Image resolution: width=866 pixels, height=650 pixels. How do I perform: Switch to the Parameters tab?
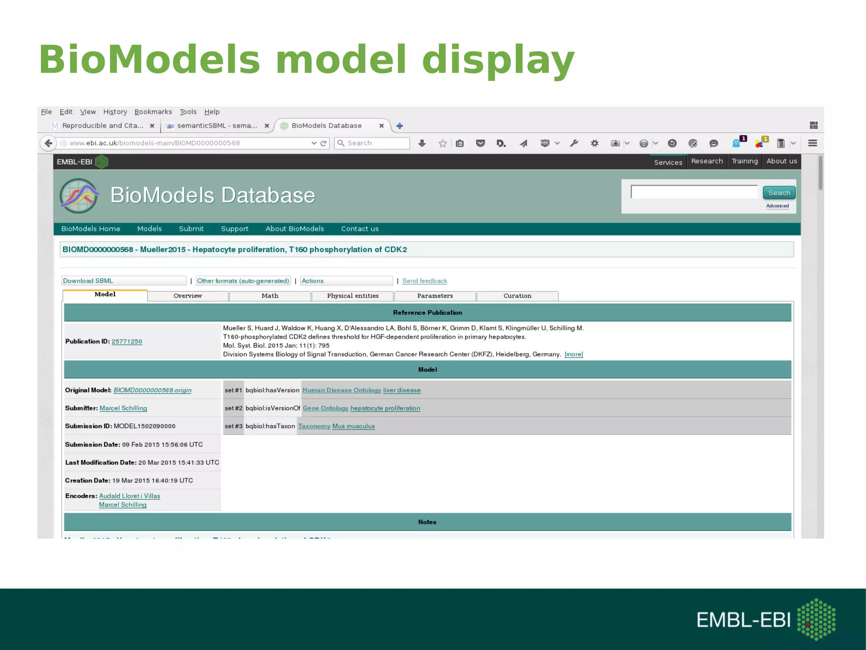[435, 296]
